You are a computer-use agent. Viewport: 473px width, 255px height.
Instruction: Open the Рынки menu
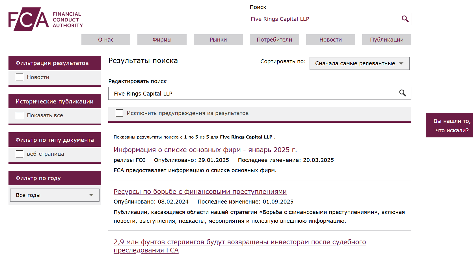[x=218, y=40]
